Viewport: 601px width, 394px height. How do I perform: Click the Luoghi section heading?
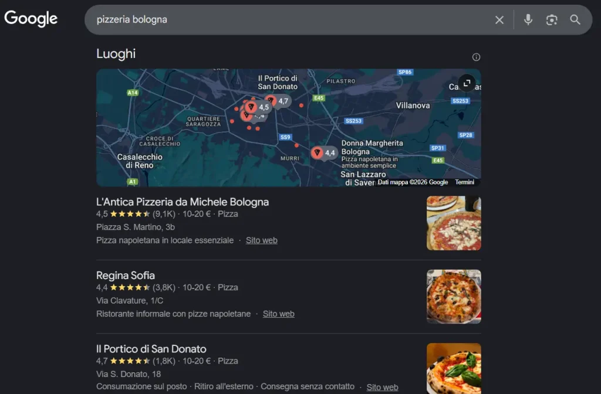click(116, 53)
